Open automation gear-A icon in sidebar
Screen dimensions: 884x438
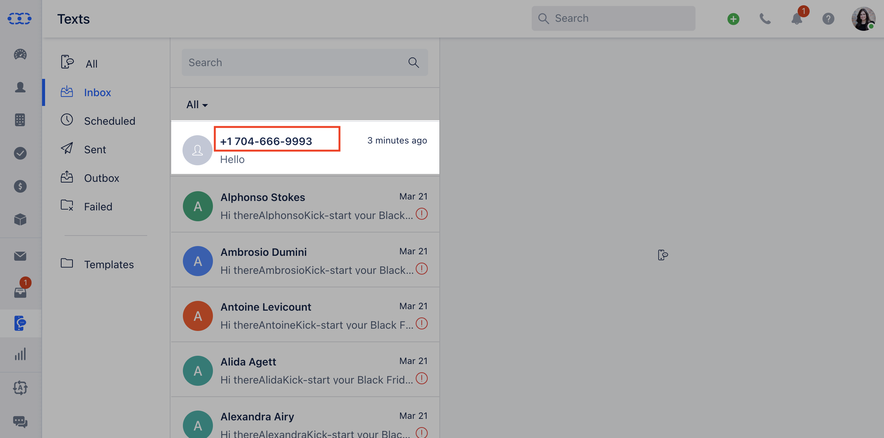click(x=20, y=388)
